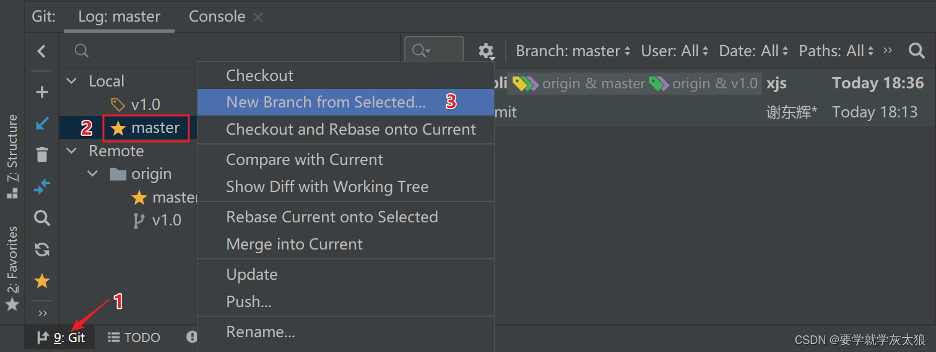Click the branch search input field
Viewport: 936px width, 352px height.
pos(230,51)
